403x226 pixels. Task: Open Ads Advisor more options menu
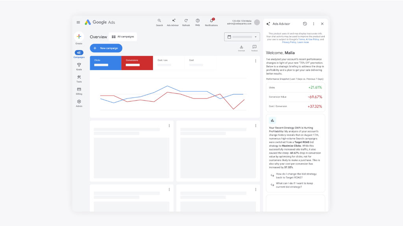[x=313, y=24]
